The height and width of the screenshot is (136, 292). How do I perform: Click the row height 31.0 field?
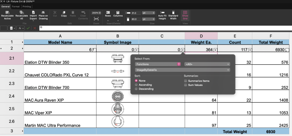[x=136, y=13]
